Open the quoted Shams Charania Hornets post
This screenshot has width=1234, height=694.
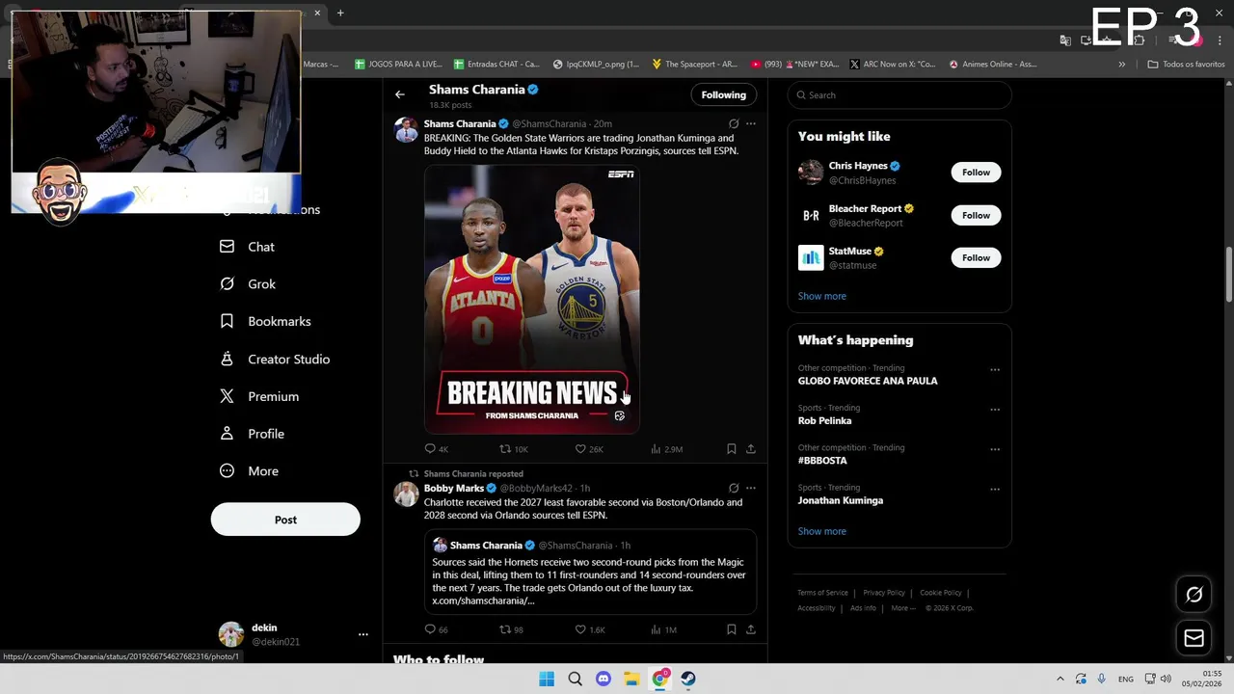coord(590,573)
